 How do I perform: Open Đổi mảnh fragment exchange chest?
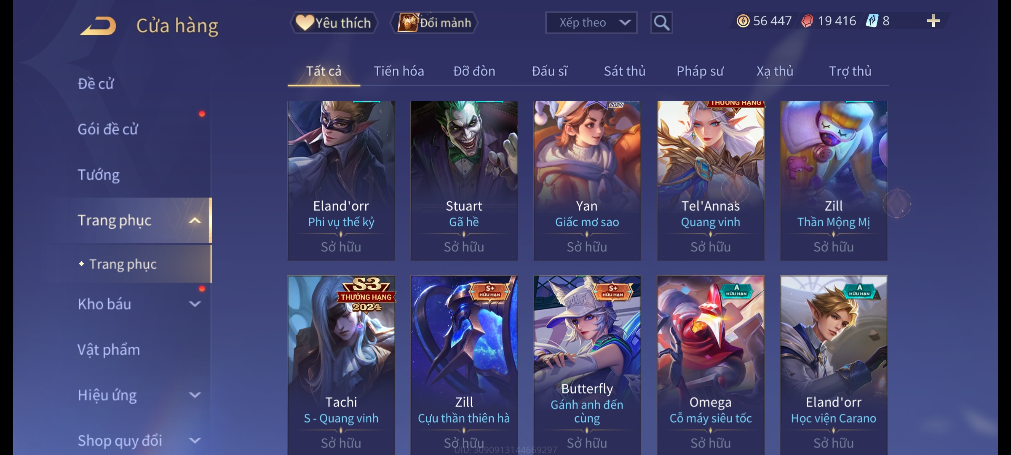(x=434, y=23)
